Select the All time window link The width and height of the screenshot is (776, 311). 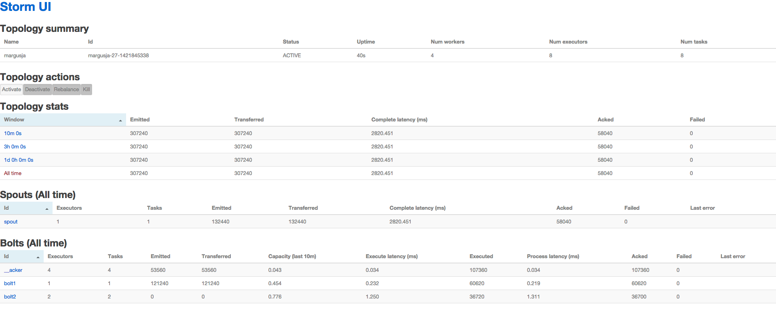pyautogui.click(x=13, y=173)
